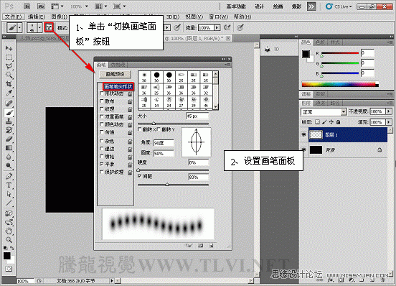The image size is (396, 286).
Task: Select the Path Selection tool
Action: point(9,194)
